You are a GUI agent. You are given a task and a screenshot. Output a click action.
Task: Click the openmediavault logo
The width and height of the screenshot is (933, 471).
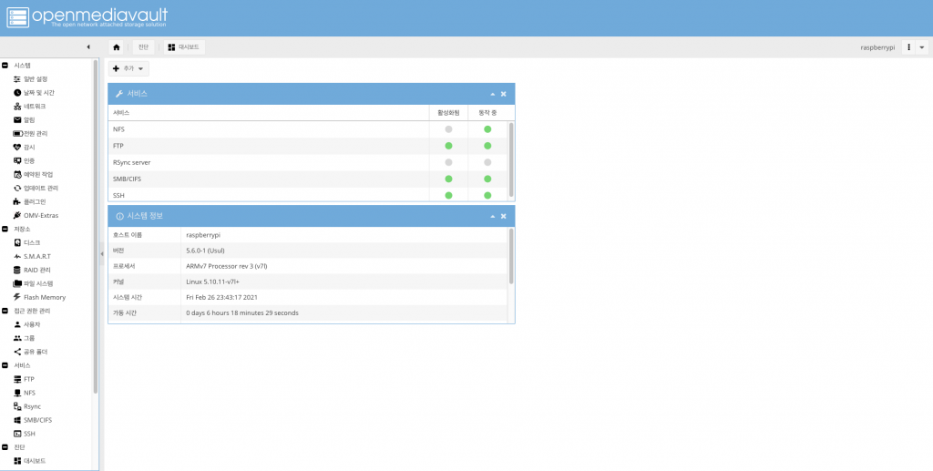coord(87,17)
